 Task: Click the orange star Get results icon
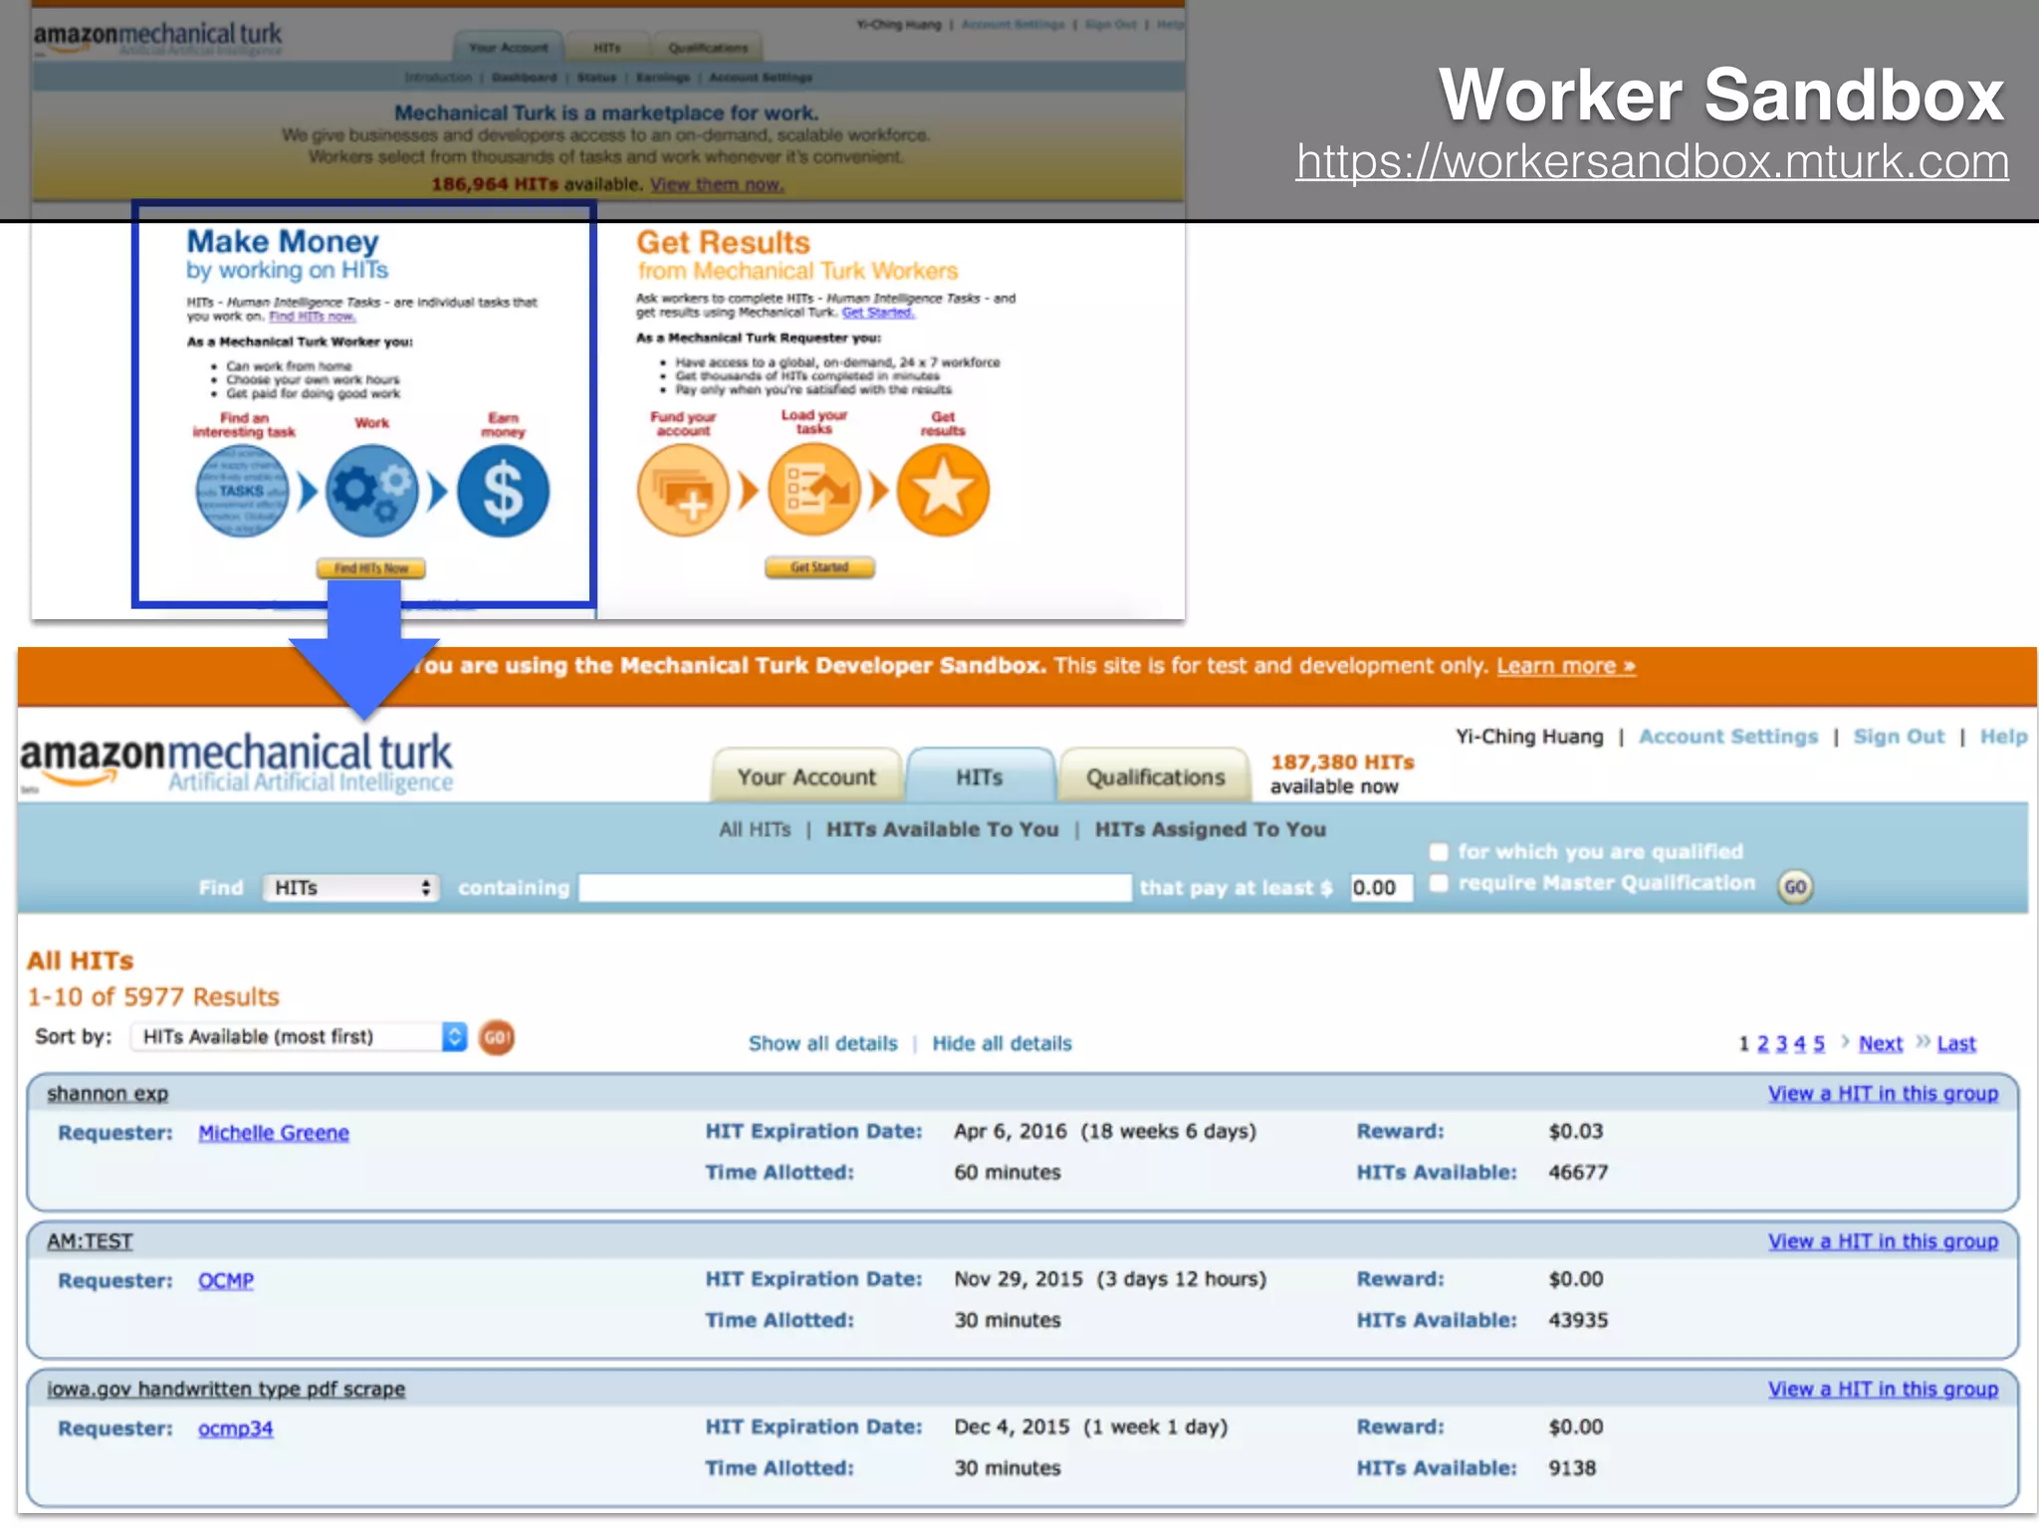coord(943,490)
